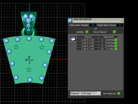138x104 pixels.
Task: Select the top center gem on pendant
Action: pyautogui.click(x=29, y=38)
